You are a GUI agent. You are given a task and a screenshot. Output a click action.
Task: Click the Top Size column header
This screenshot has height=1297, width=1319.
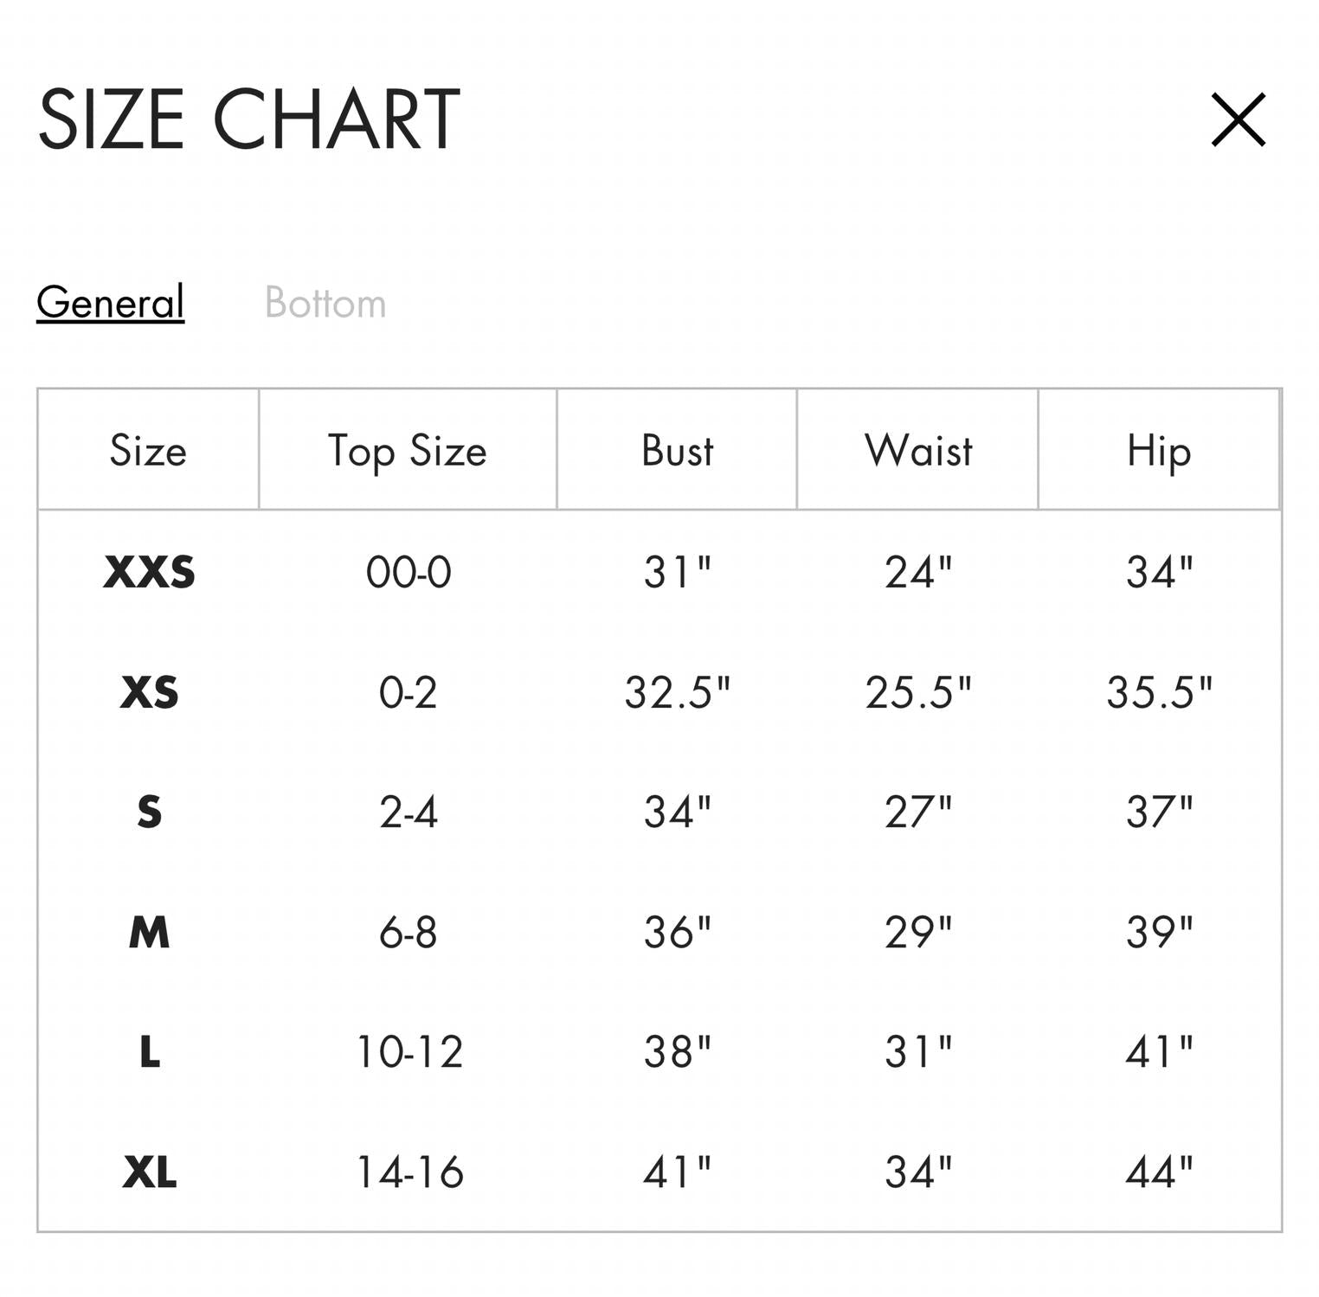(408, 451)
